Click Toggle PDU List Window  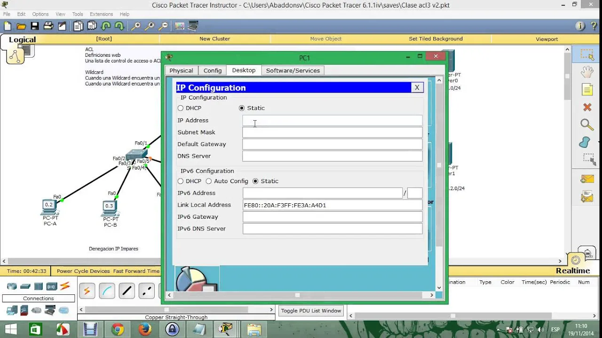pyautogui.click(x=311, y=311)
